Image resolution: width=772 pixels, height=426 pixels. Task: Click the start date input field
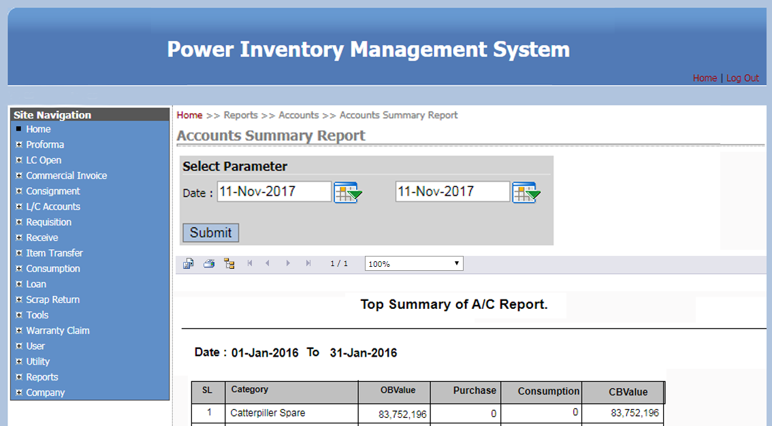274,192
